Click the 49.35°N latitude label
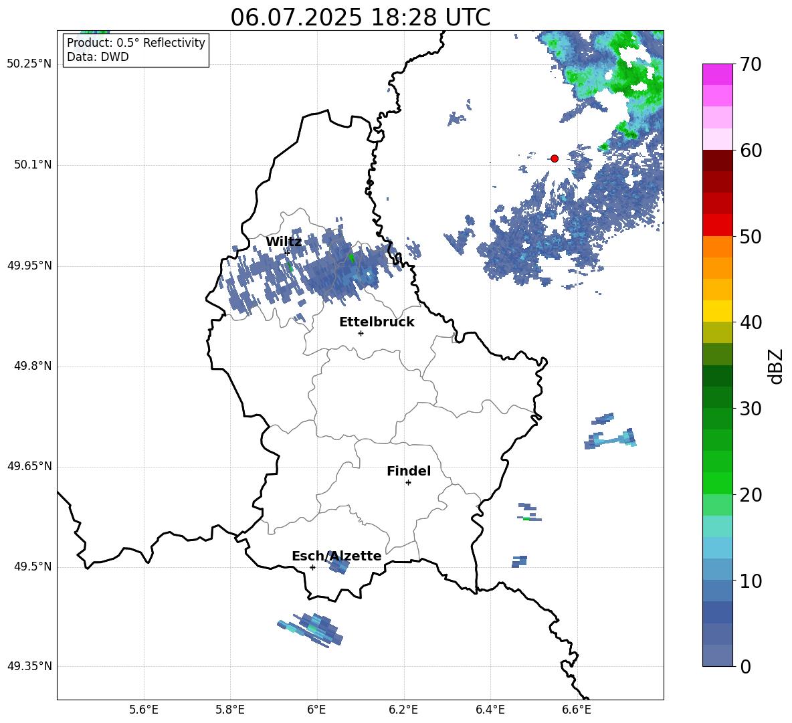The height and width of the screenshot is (723, 792). tap(29, 666)
